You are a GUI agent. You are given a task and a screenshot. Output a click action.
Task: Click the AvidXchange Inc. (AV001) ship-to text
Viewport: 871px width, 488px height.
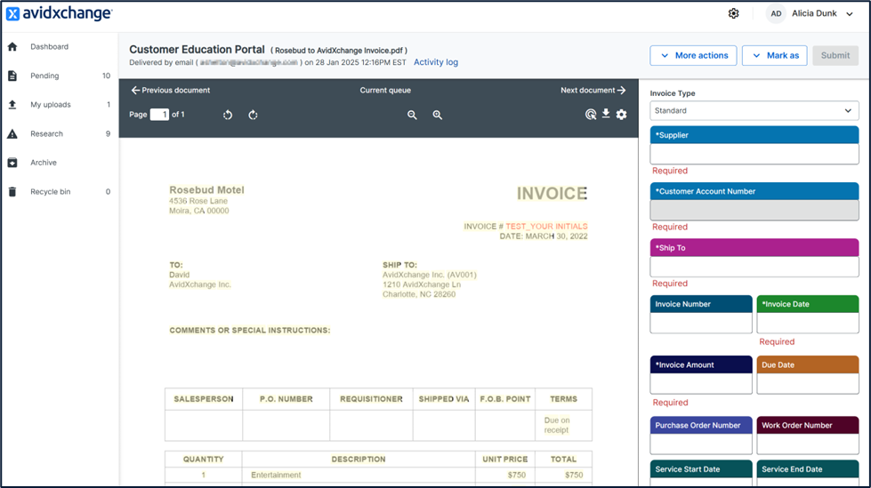tap(430, 275)
